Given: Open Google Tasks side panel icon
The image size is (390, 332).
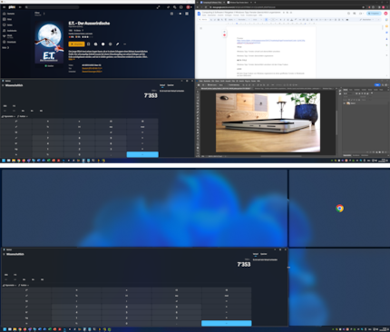Looking at the screenshot, I should [386, 33].
